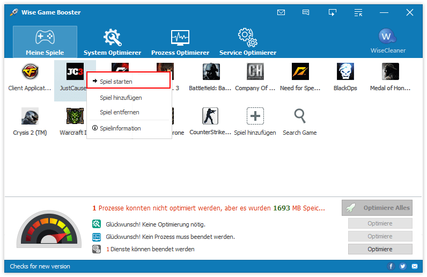Minimize the Wise Game Booster window

(x=384, y=12)
